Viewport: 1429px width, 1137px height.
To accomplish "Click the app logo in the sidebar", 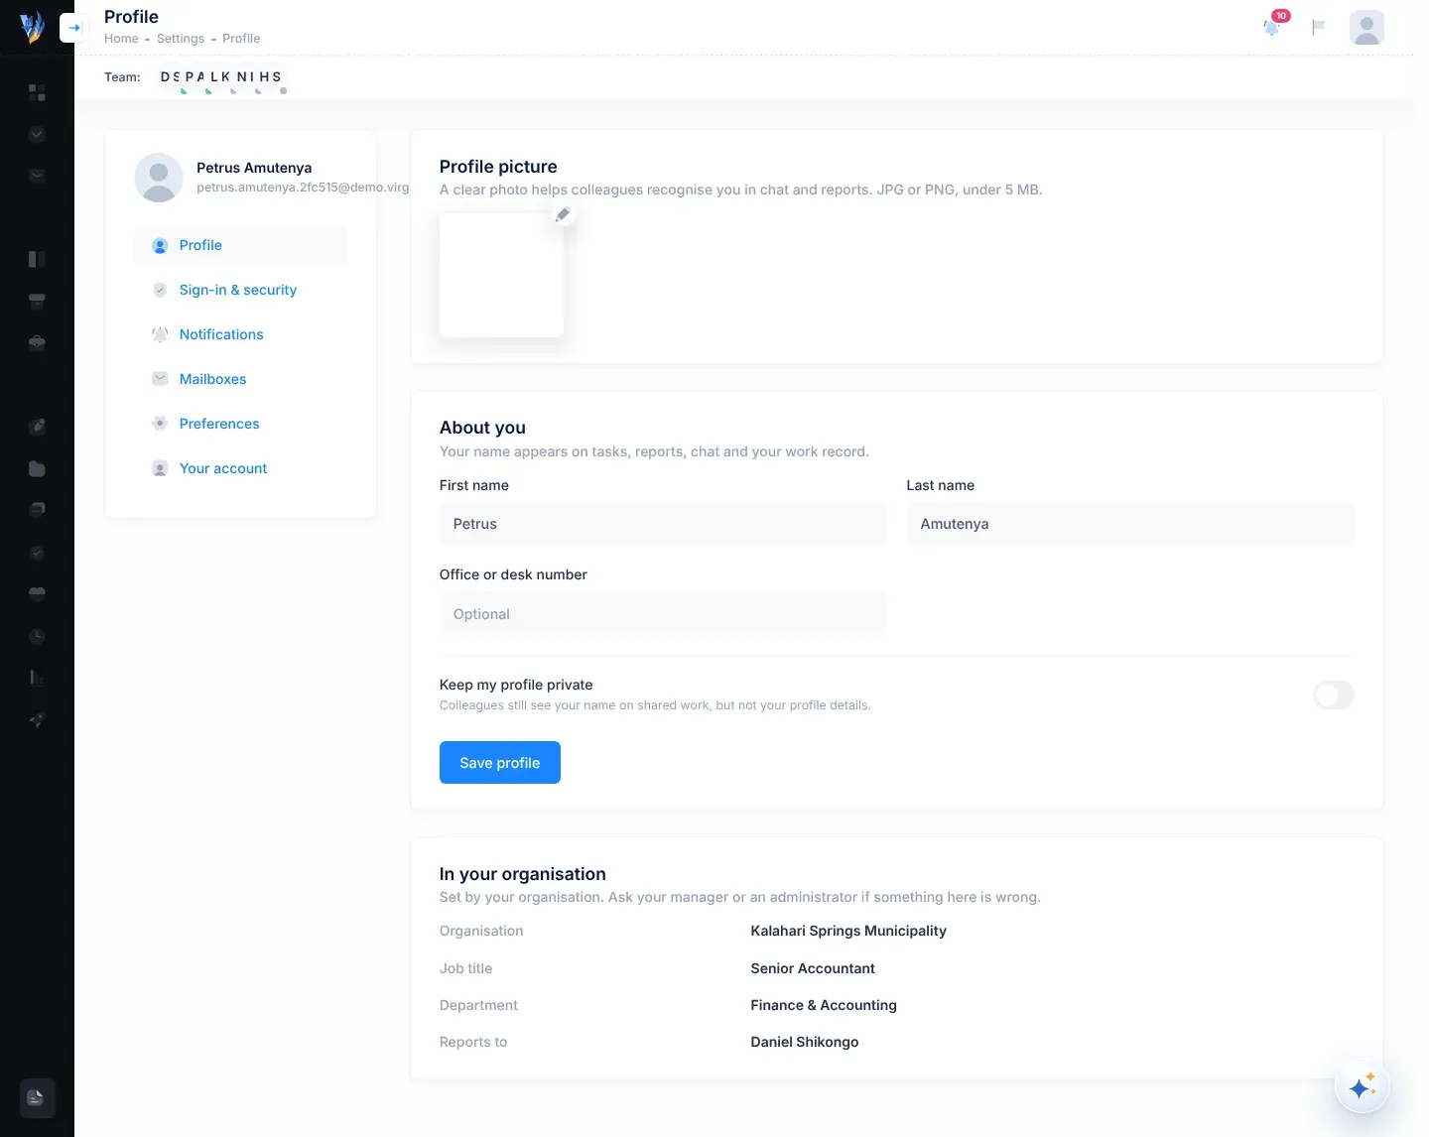I will pos(33,27).
